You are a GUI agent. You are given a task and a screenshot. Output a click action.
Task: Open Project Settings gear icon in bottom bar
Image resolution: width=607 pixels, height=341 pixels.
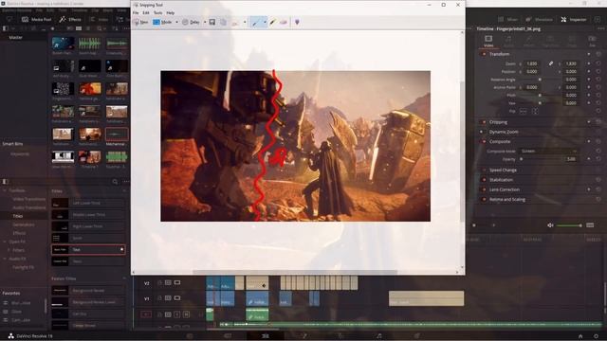[x=597, y=336]
